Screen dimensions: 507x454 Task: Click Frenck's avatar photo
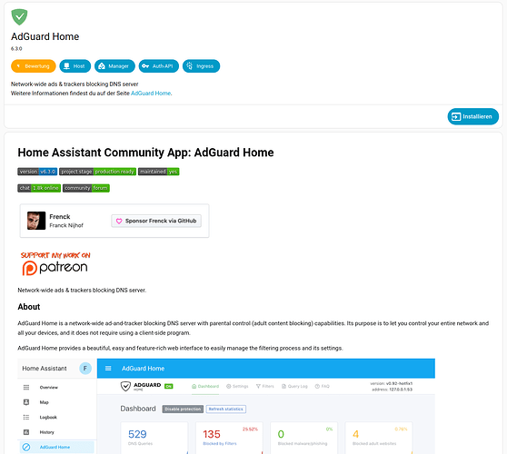[36, 221]
